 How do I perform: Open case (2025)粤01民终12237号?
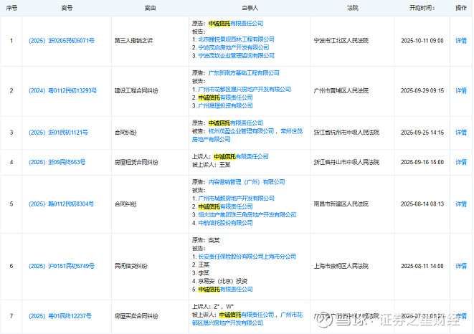click(x=60, y=316)
